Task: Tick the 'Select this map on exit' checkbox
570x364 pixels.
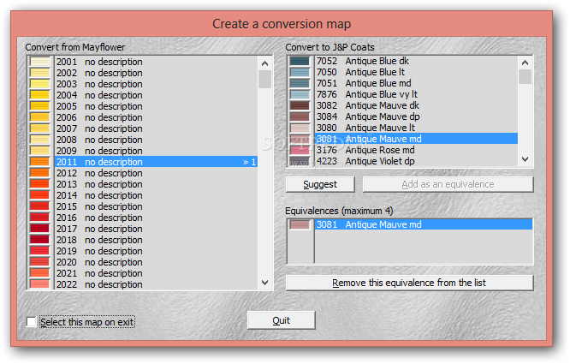Action: pyautogui.click(x=32, y=322)
